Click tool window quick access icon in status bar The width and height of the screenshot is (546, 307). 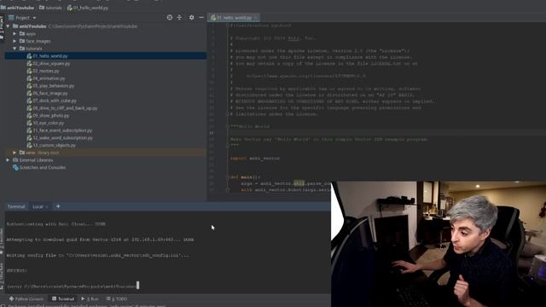pyautogui.click(x=3, y=305)
